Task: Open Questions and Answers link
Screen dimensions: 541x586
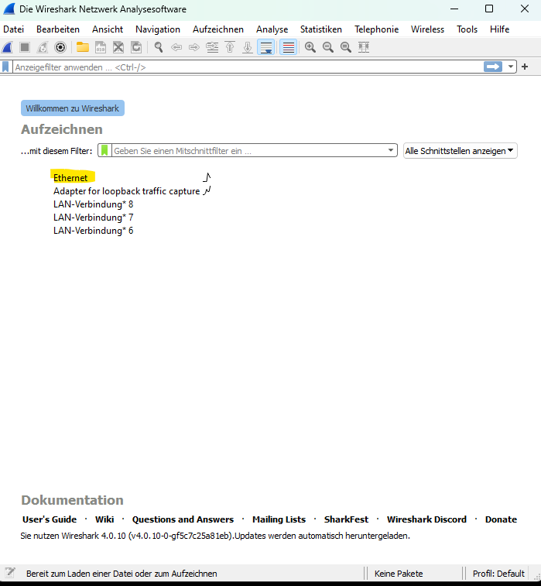Action: [183, 519]
